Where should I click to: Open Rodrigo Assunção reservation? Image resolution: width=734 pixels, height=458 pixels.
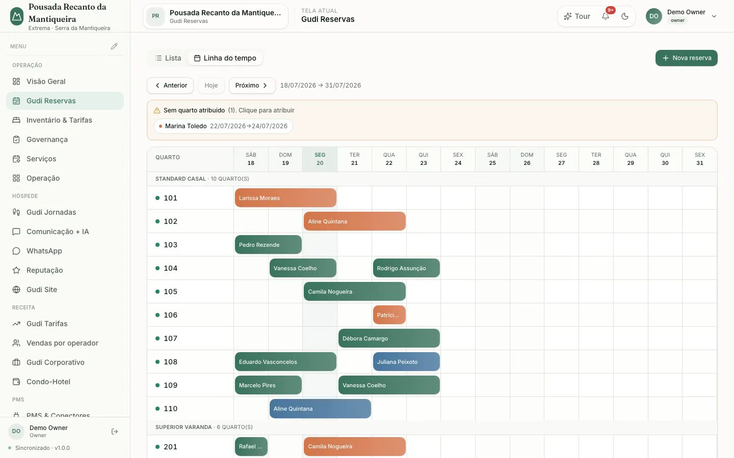(x=406, y=268)
